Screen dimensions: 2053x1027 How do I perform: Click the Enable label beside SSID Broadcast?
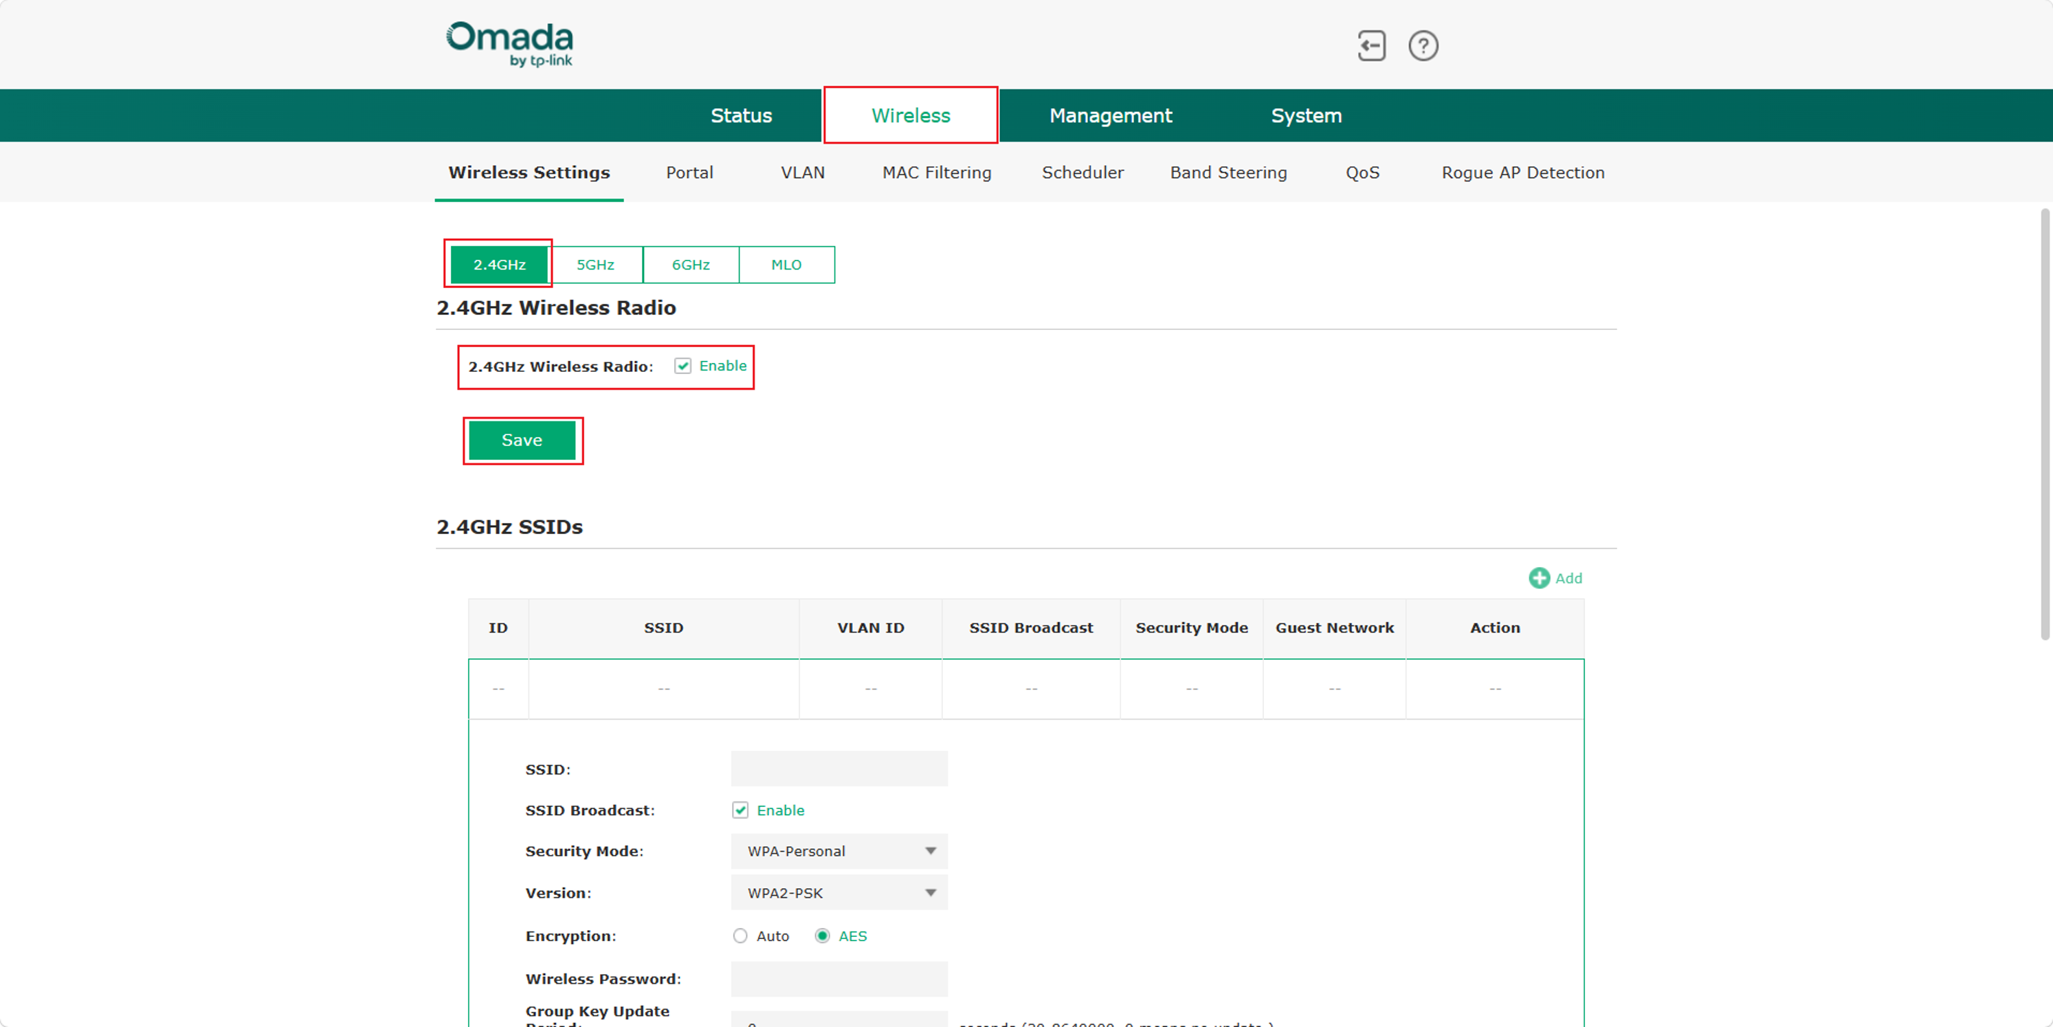pos(780,810)
